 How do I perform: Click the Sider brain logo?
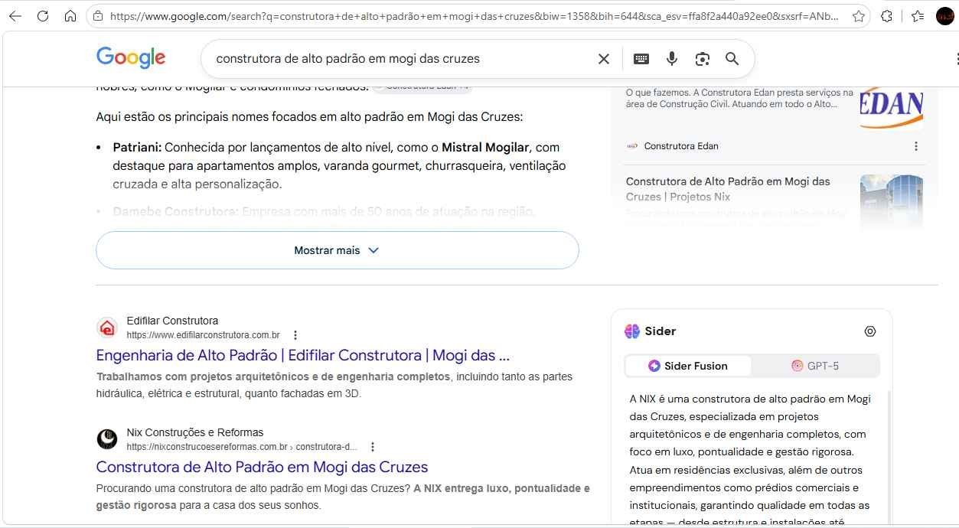click(632, 331)
